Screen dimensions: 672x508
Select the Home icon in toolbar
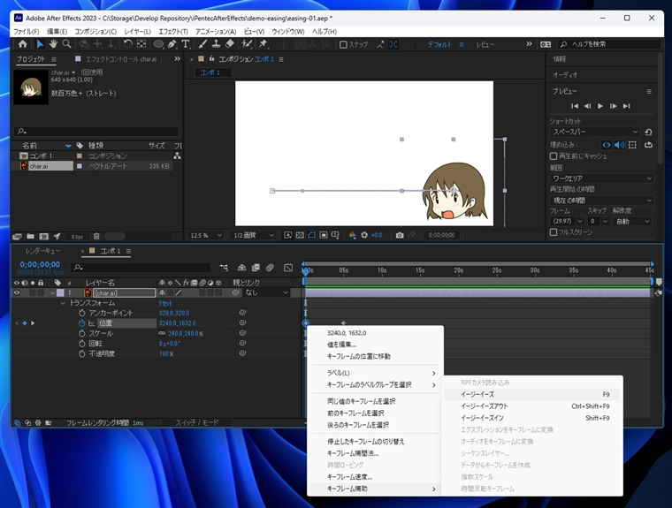(x=23, y=44)
